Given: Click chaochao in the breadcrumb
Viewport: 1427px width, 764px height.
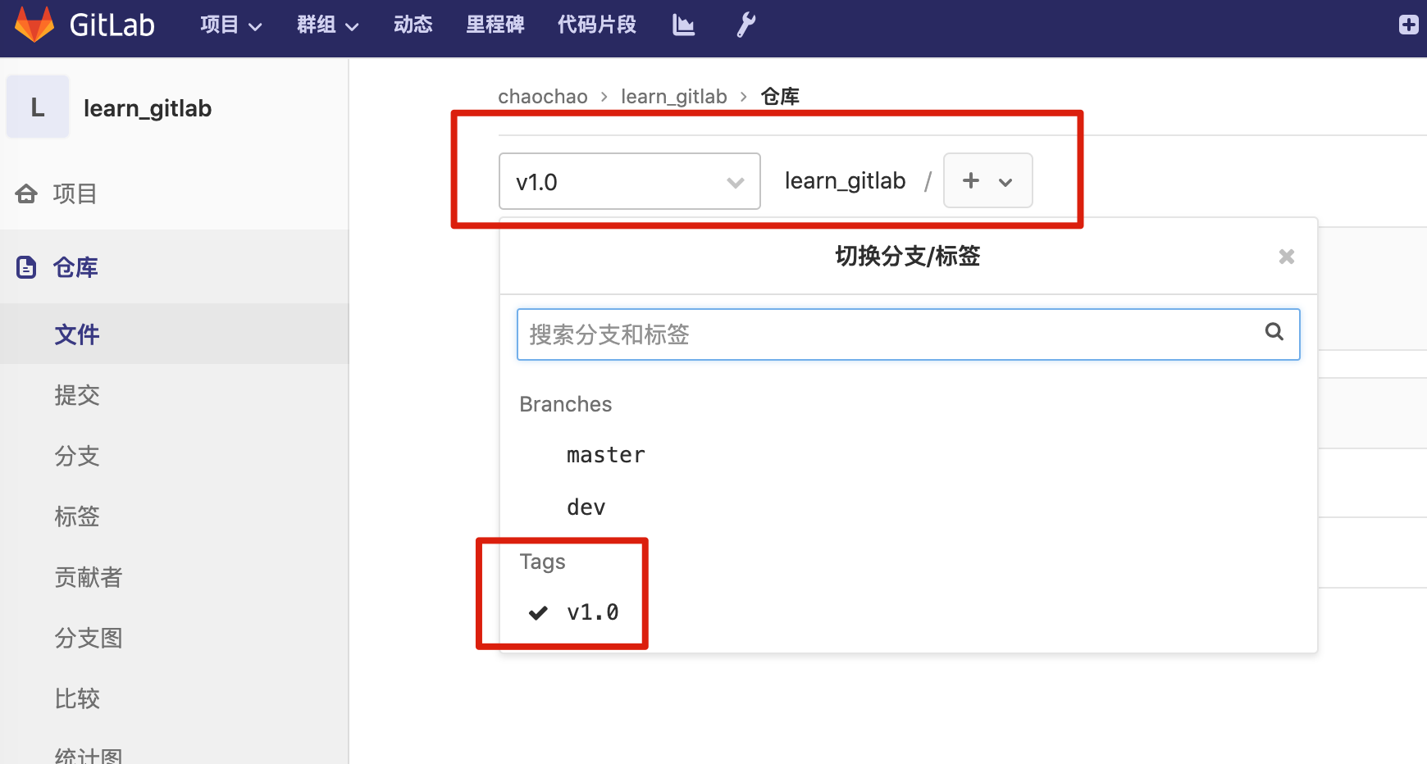Looking at the screenshot, I should 543,97.
